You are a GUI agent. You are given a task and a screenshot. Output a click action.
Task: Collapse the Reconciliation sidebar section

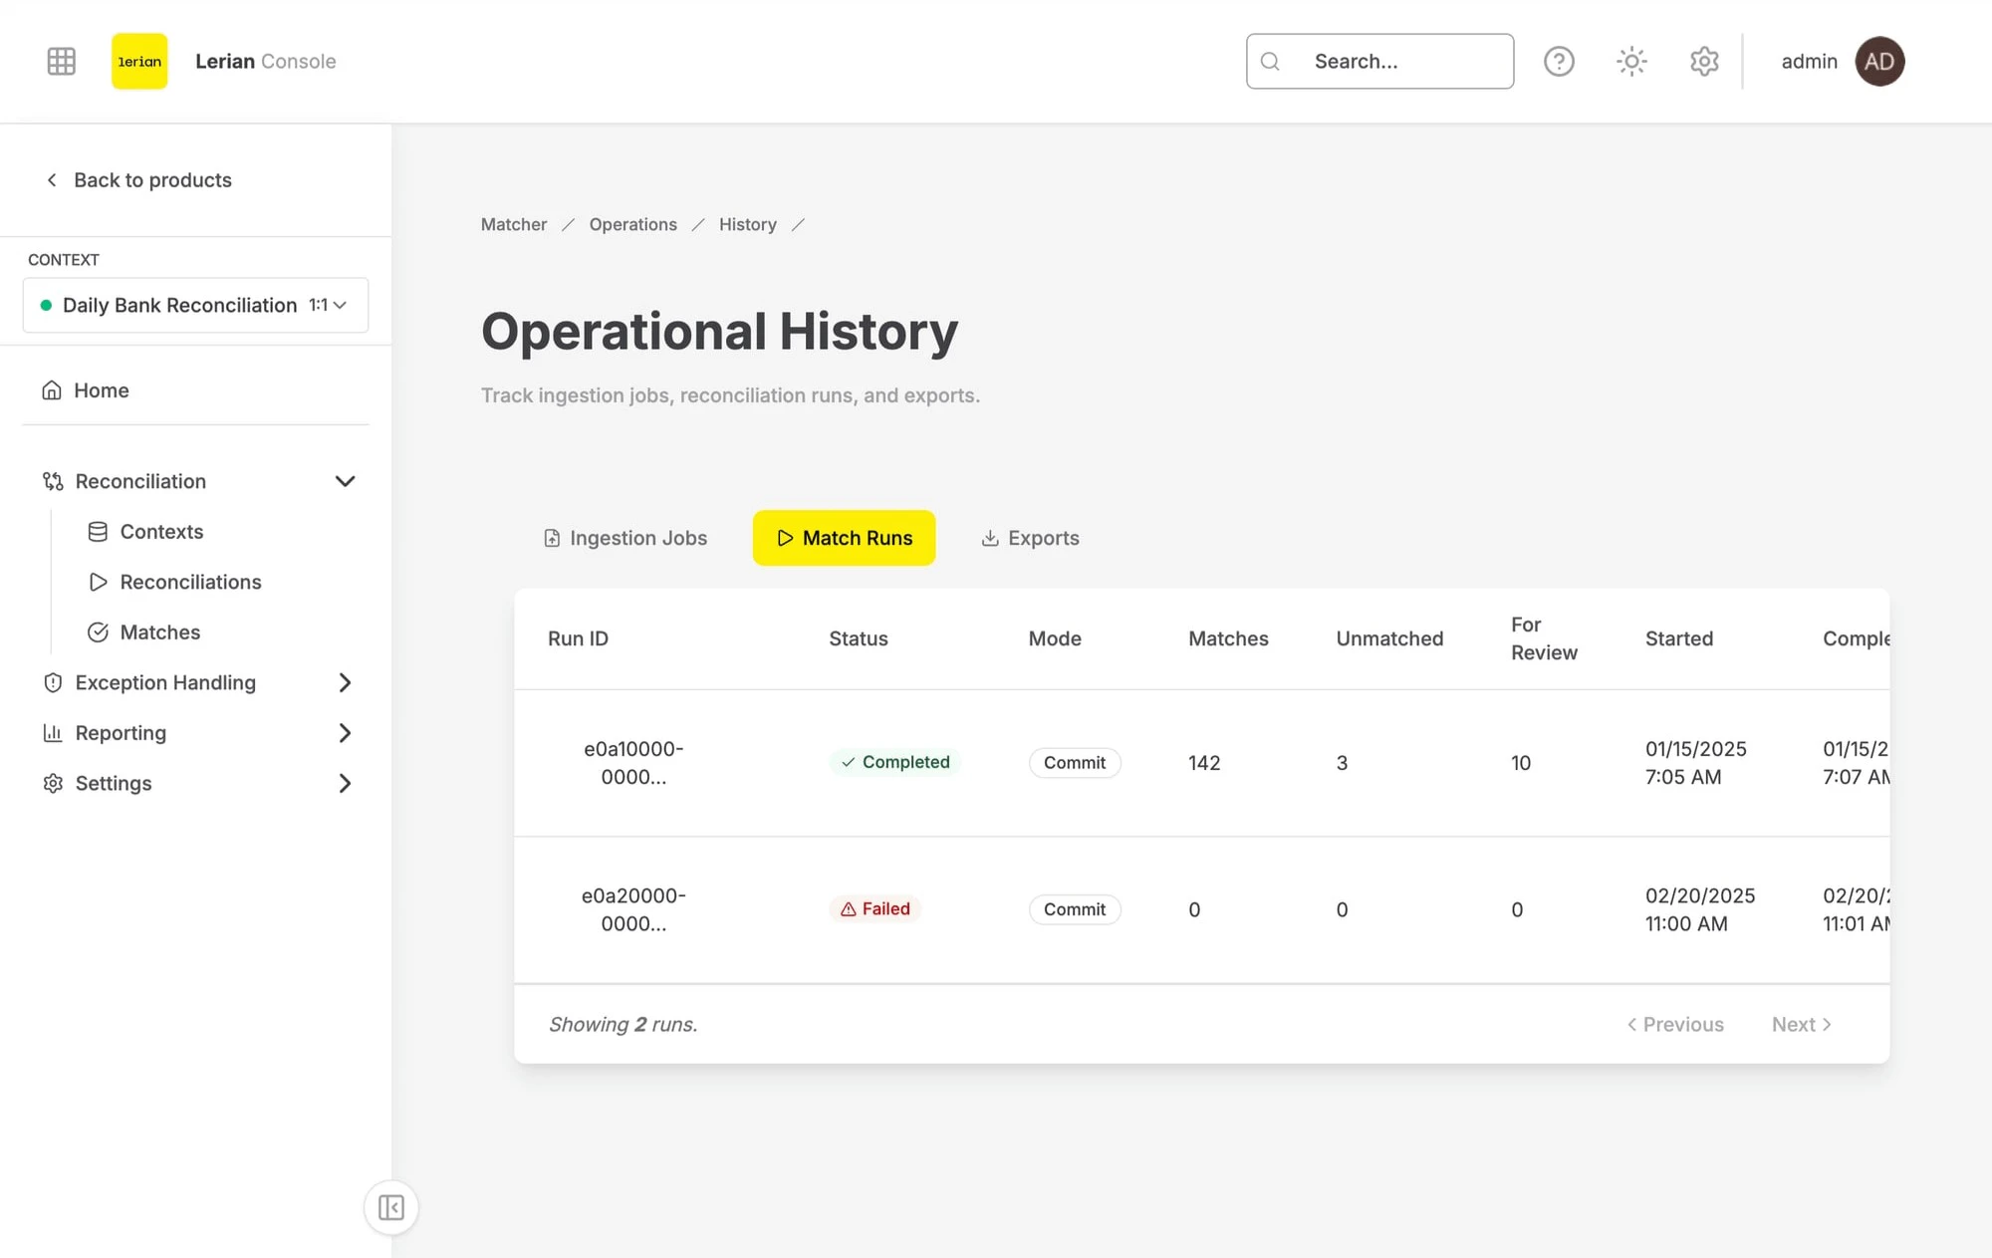pyautogui.click(x=345, y=481)
